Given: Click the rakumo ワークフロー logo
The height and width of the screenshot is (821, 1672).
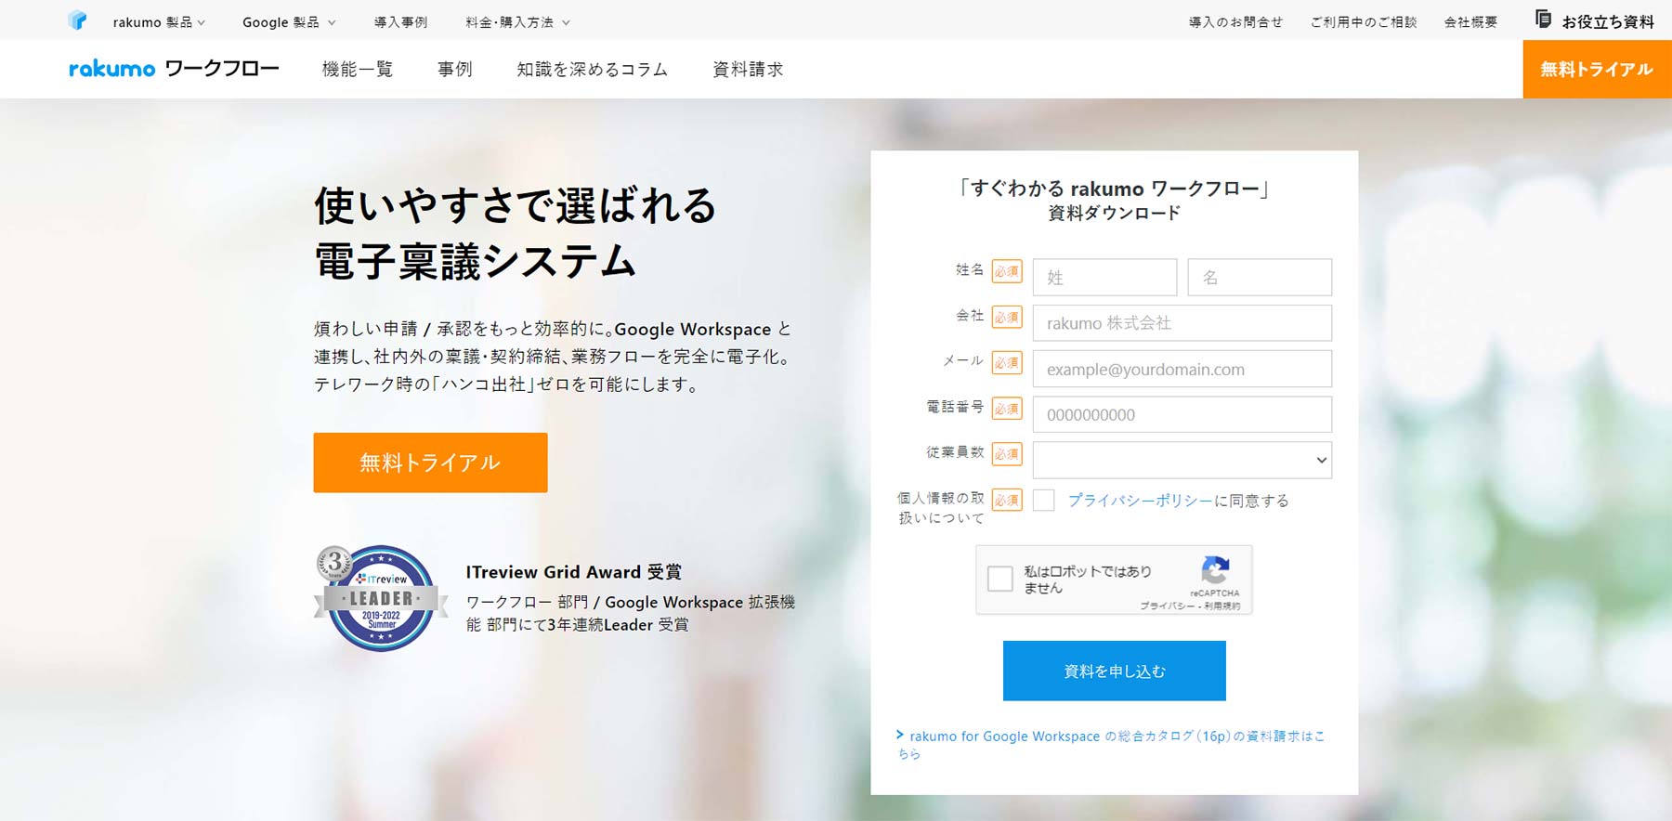Looking at the screenshot, I should (x=174, y=69).
